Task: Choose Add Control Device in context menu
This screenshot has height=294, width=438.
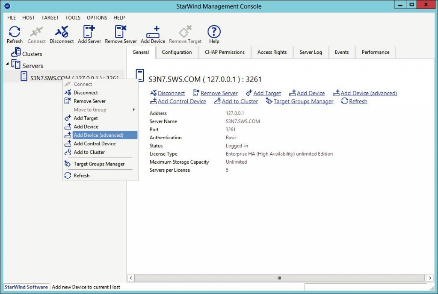Action: click(101, 144)
